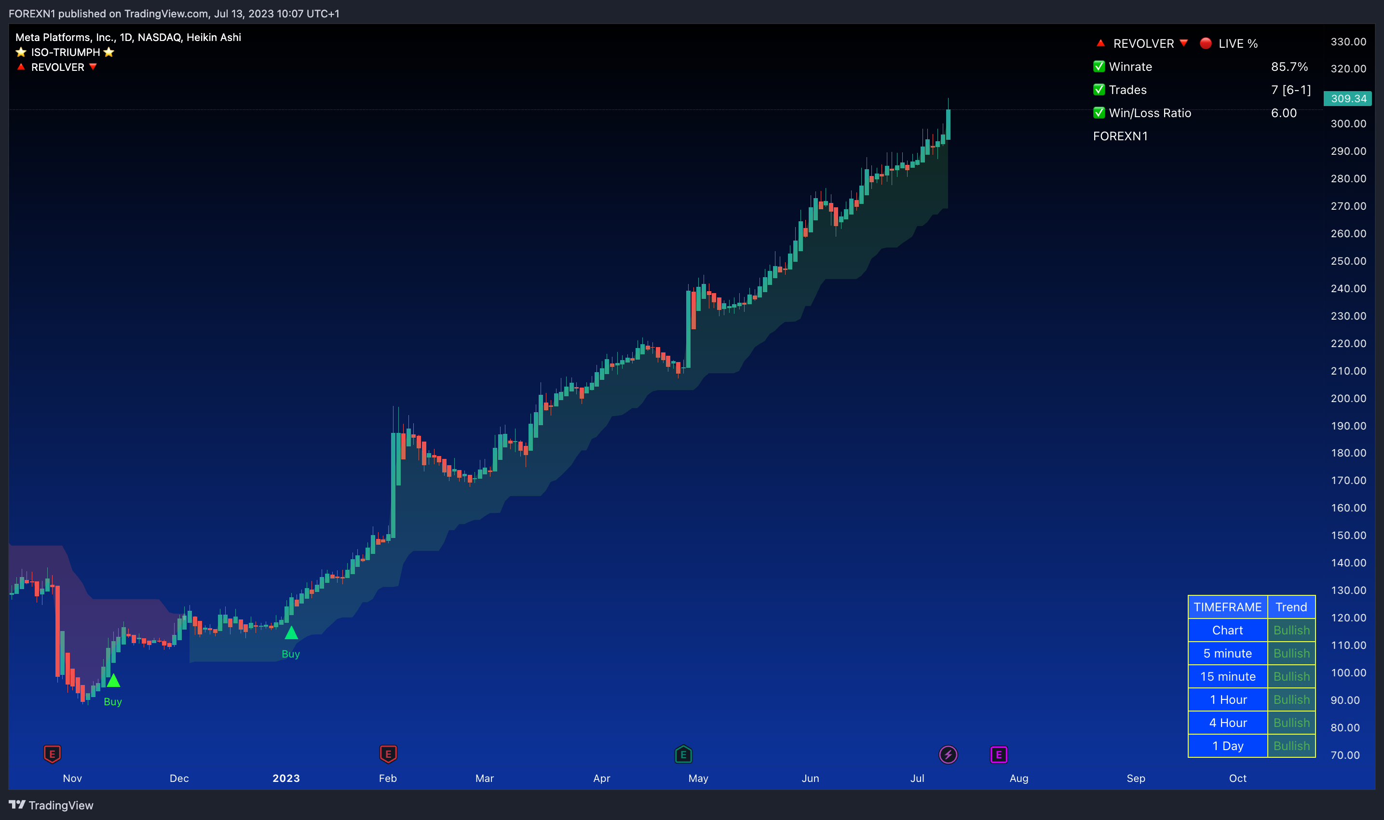Click the Trend header cell
The image size is (1384, 820).
1291,607
